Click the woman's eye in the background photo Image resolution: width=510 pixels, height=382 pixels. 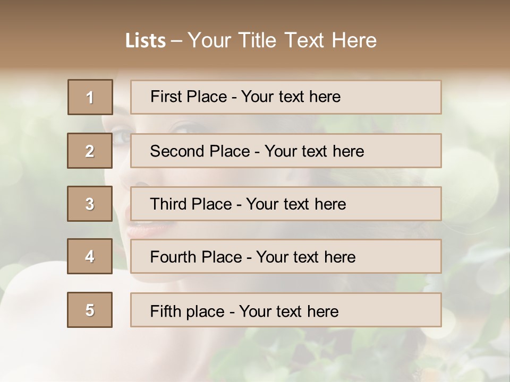(x=121, y=136)
